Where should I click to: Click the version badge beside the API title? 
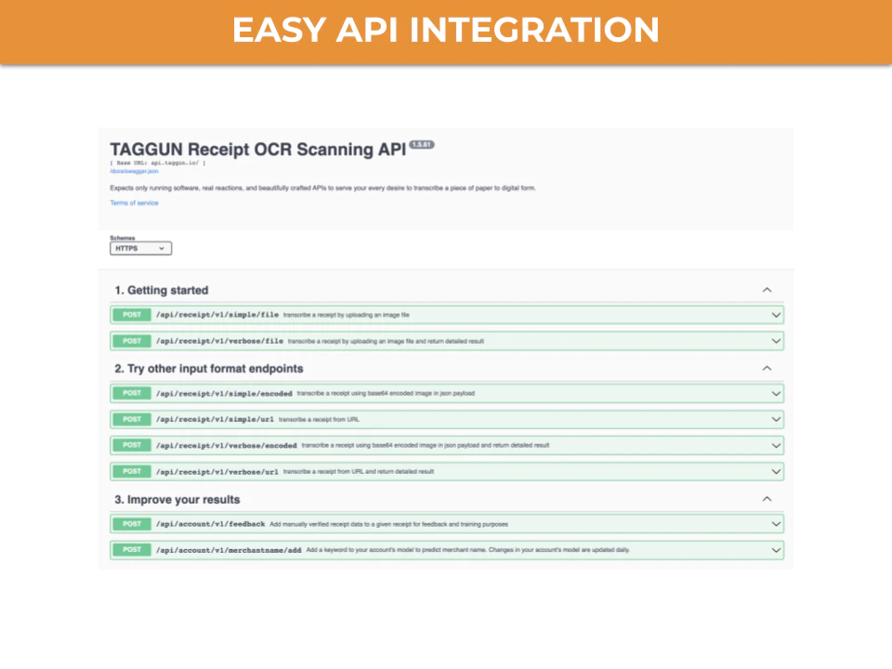422,145
